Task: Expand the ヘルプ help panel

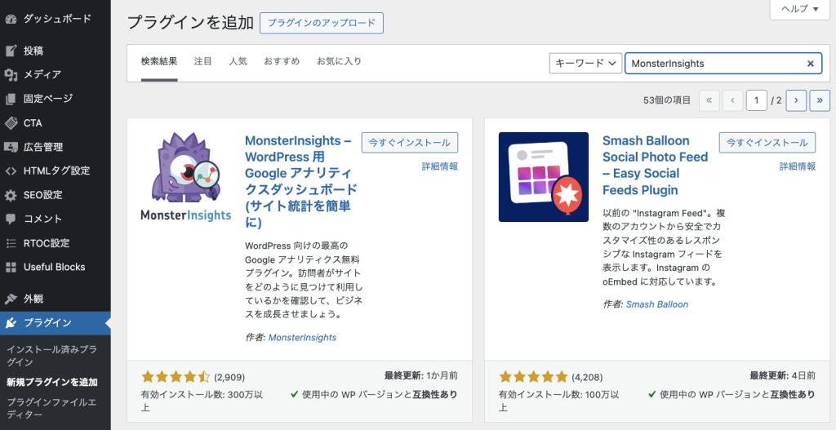Action: pyautogui.click(x=800, y=9)
